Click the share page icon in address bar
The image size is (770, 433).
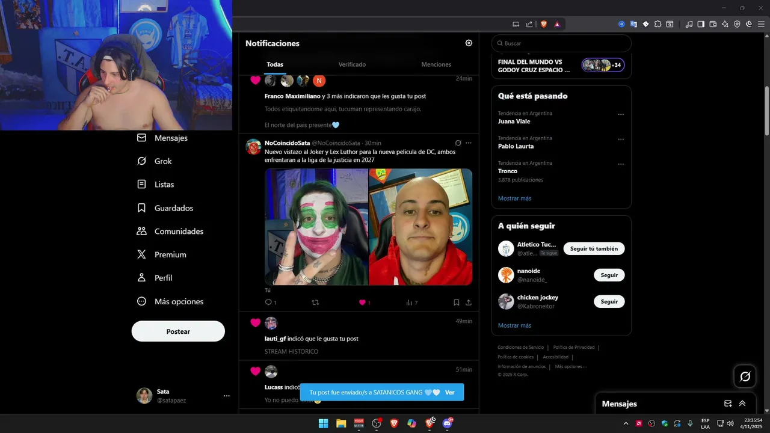coord(529,24)
